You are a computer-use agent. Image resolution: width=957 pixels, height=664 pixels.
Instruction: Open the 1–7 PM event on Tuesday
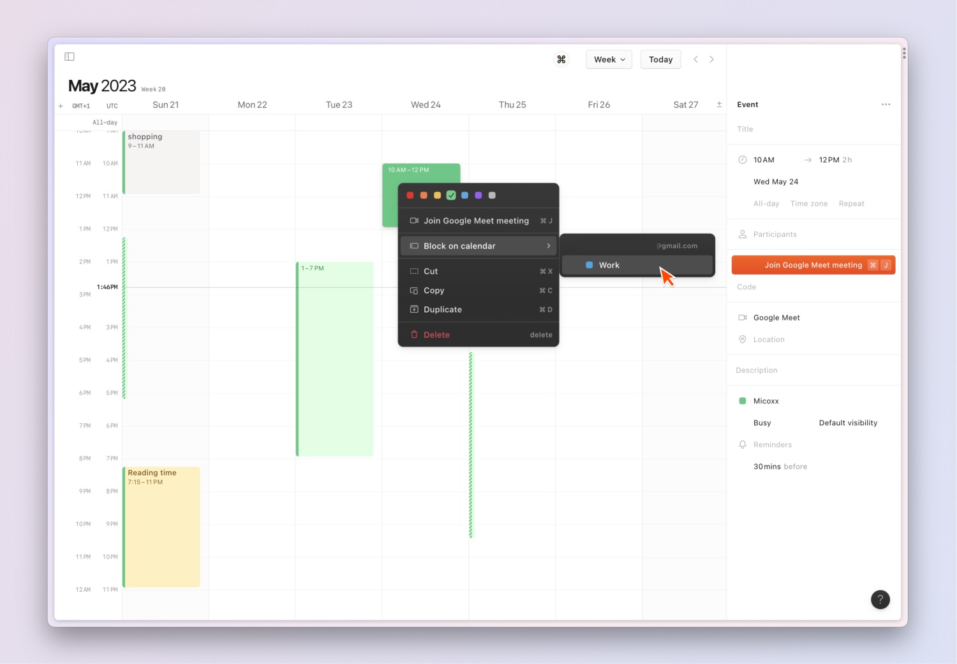[335, 359]
